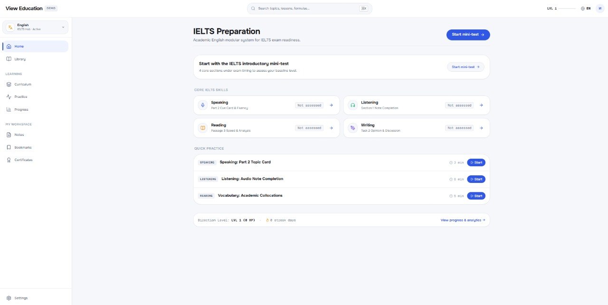
Task: Open the language globe icon
Action: click(583, 9)
